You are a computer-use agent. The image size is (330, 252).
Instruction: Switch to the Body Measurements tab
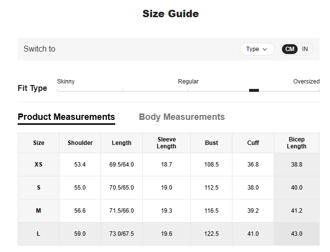181,117
